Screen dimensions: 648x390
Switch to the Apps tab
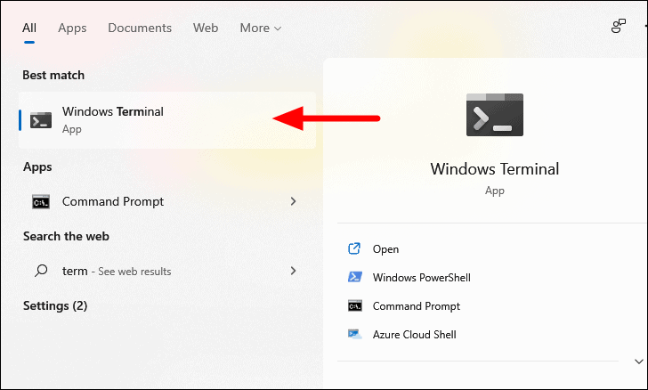tap(72, 28)
